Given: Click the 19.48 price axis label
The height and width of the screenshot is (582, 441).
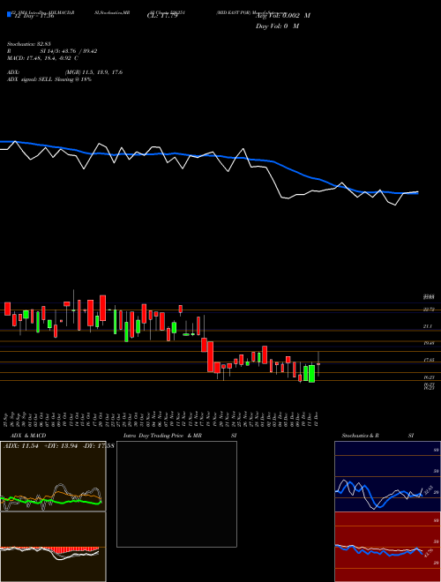Looking at the screenshot, I should tap(429, 343).
